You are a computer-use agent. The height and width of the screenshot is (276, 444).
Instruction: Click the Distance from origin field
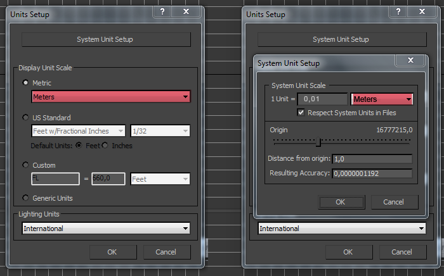point(372,159)
